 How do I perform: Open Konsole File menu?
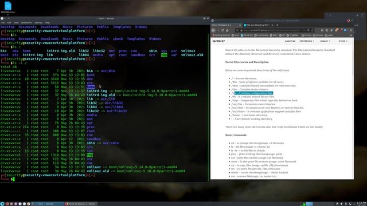coord(3,23)
